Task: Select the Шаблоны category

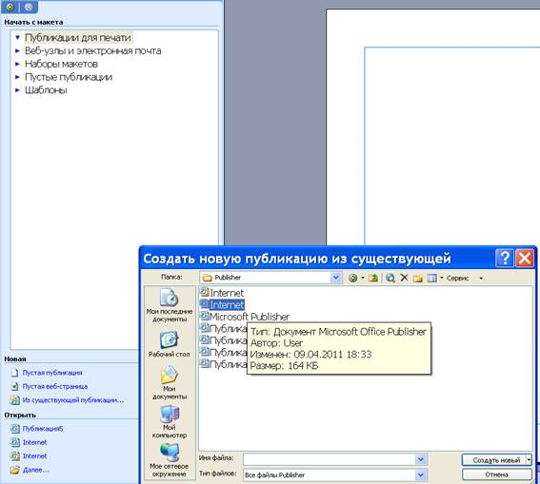Action: 46,90
